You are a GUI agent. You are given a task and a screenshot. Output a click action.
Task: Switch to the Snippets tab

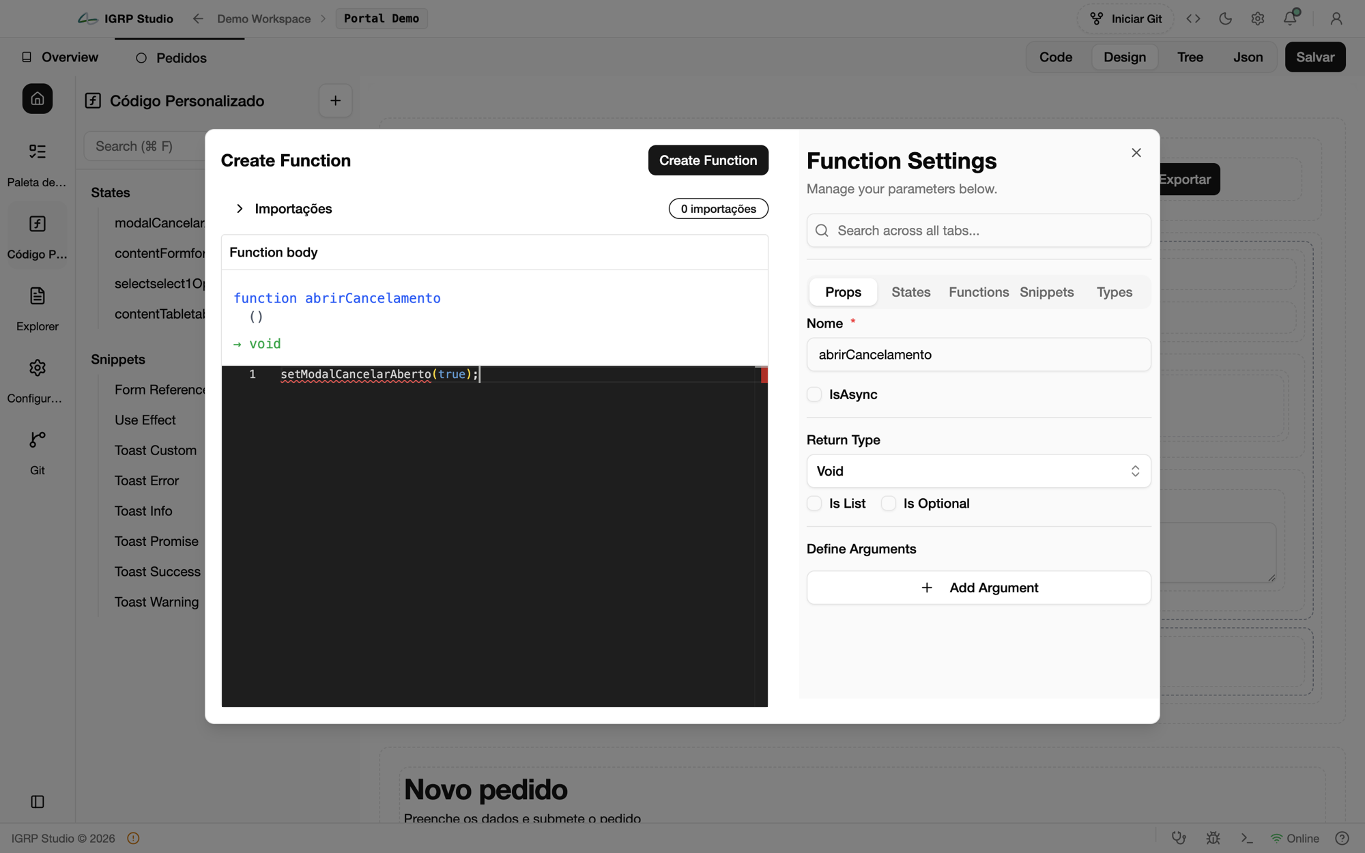click(1047, 292)
